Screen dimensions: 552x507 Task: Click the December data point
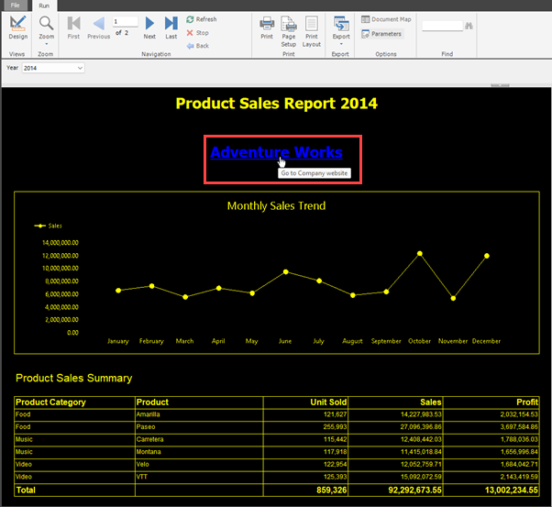click(487, 256)
